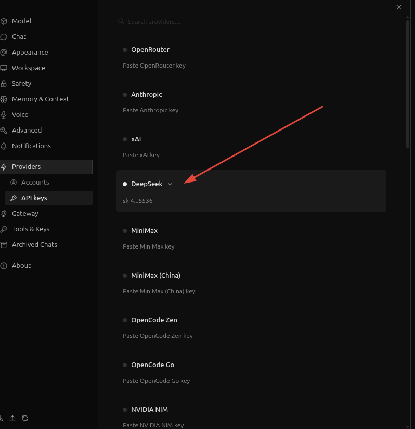Open Archived Chats

pyautogui.click(x=34, y=244)
